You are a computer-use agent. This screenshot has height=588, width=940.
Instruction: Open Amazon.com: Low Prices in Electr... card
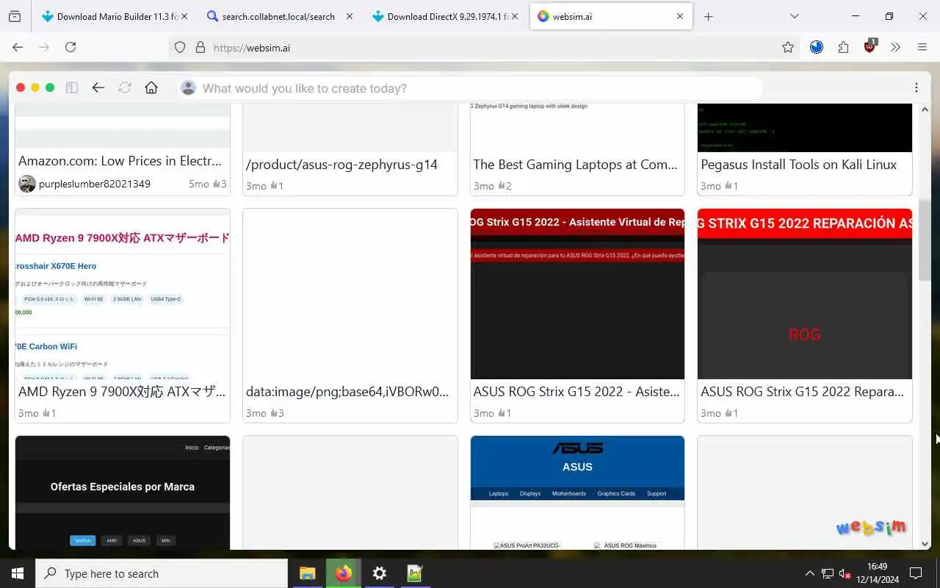(x=120, y=161)
